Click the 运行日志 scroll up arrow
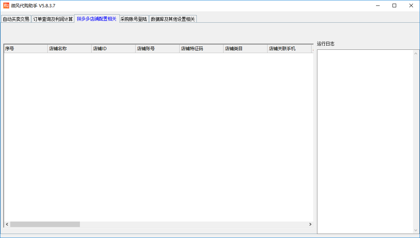This screenshot has height=238, width=420. coord(416,53)
